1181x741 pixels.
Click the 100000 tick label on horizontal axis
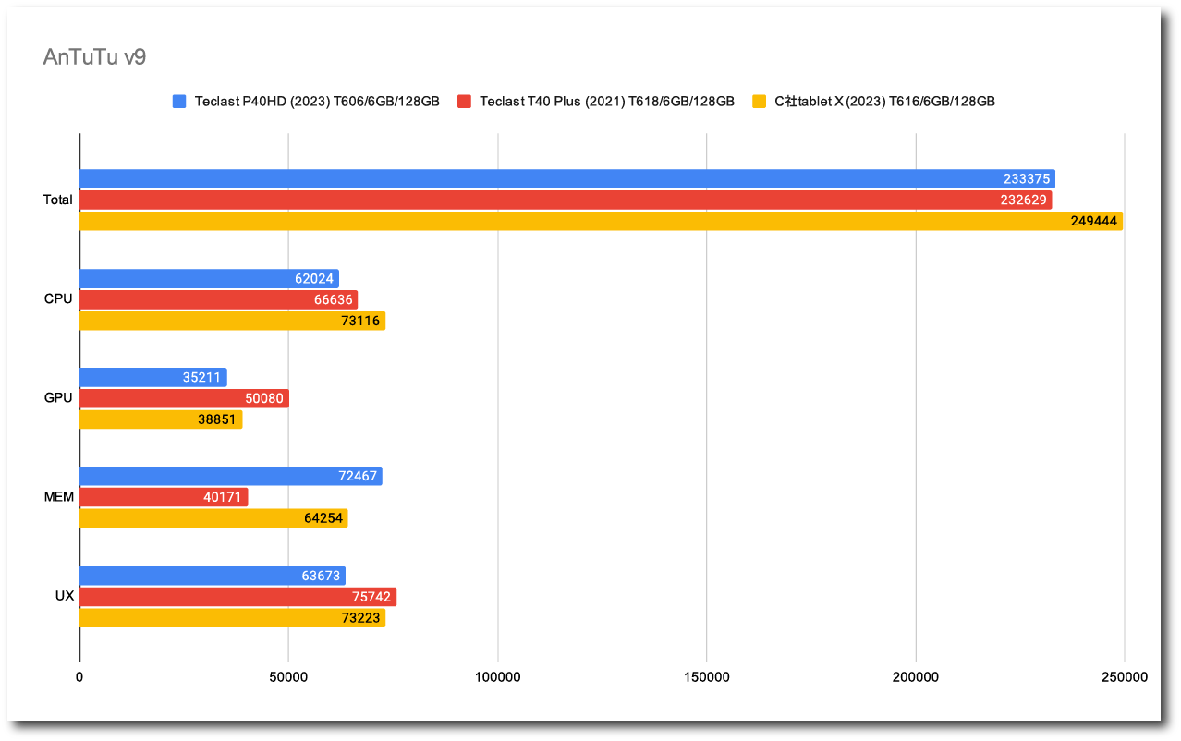(497, 677)
